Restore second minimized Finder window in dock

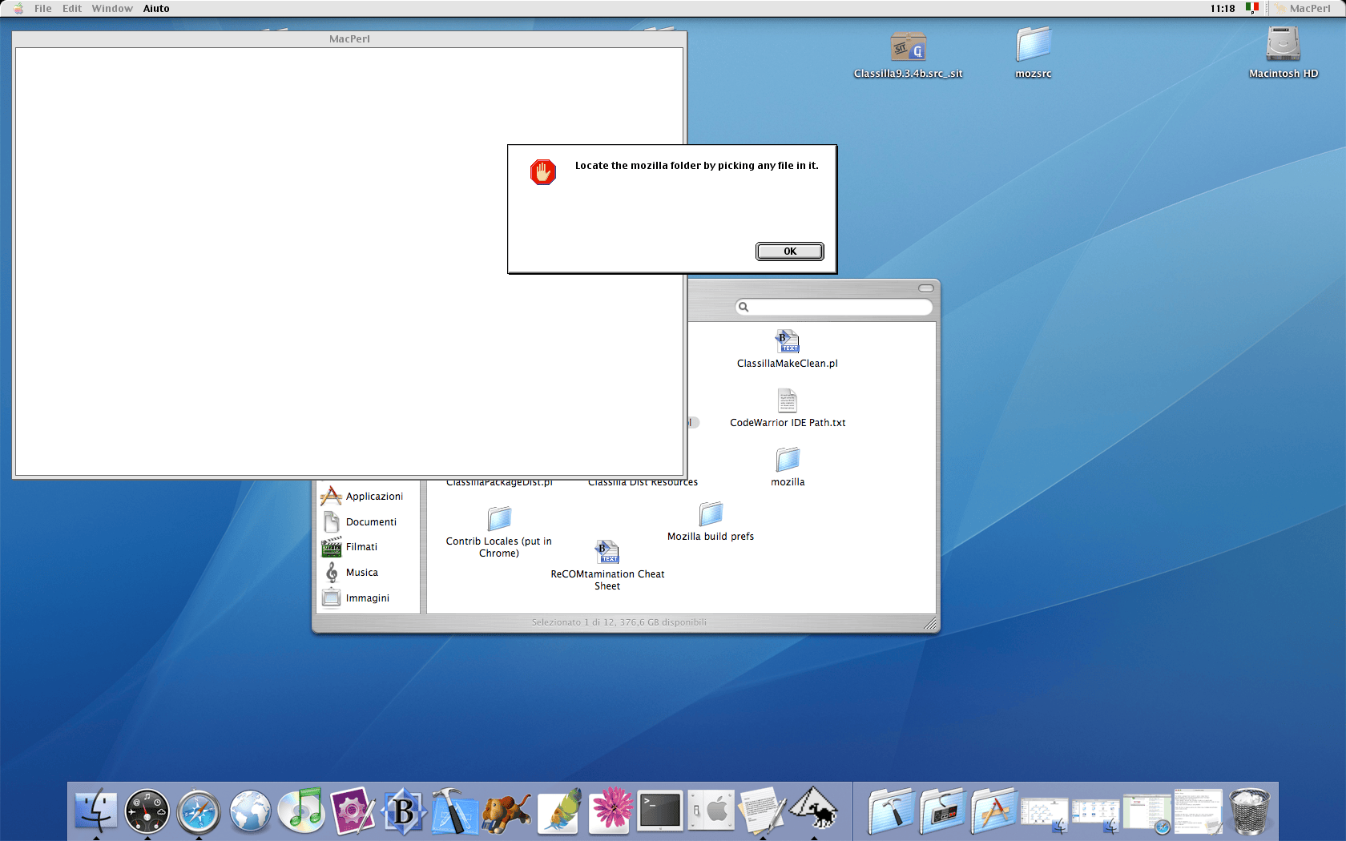(1095, 815)
